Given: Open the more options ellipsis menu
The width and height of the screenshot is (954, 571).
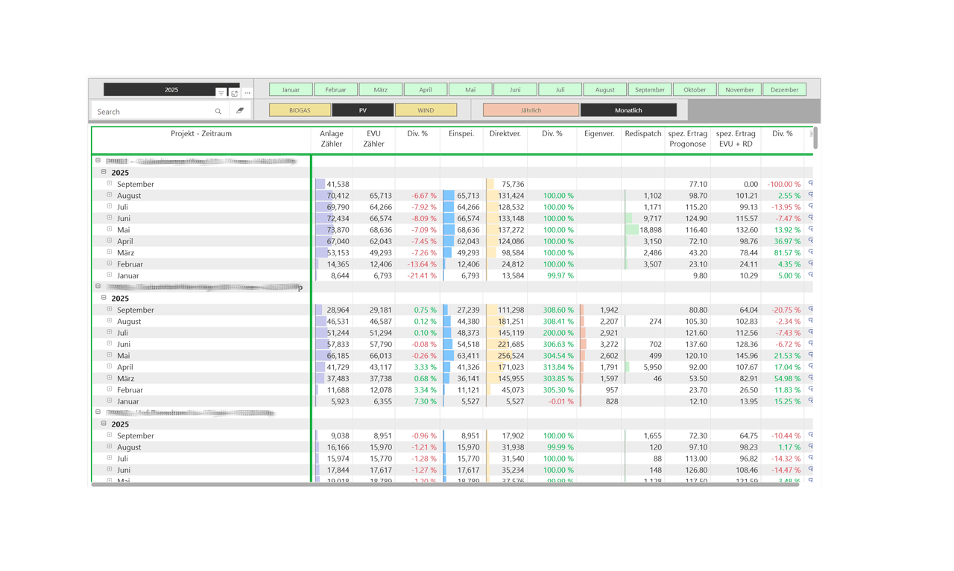Looking at the screenshot, I should point(247,93).
